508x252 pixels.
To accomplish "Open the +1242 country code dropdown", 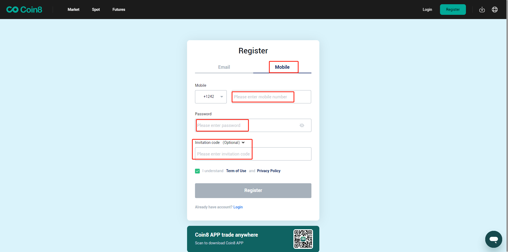I will (x=211, y=97).
